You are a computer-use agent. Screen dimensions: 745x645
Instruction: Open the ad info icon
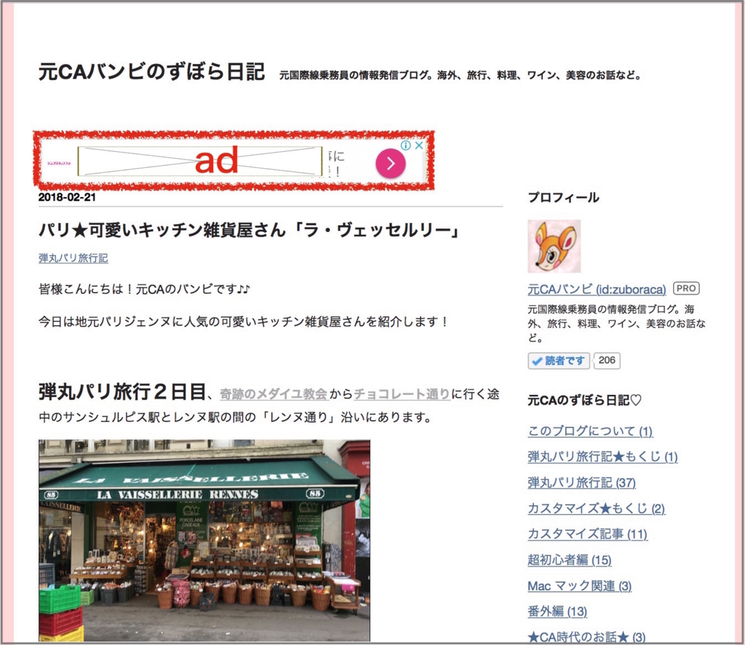point(406,145)
